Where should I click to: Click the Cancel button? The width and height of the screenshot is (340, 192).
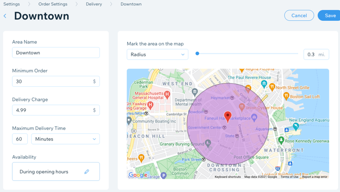click(299, 16)
